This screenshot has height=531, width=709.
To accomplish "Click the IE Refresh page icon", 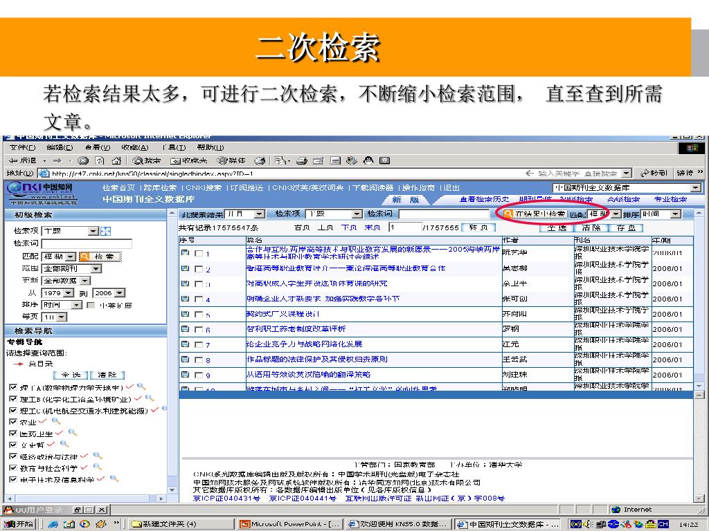I will (100, 160).
